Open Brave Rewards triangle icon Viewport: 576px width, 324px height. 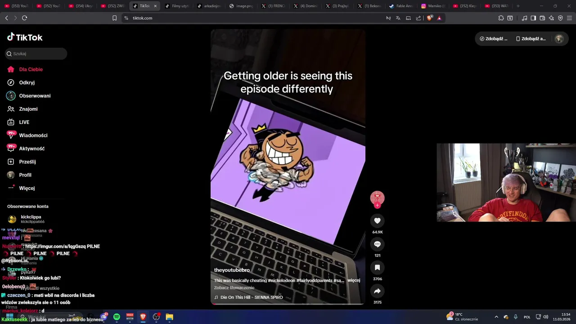(439, 18)
